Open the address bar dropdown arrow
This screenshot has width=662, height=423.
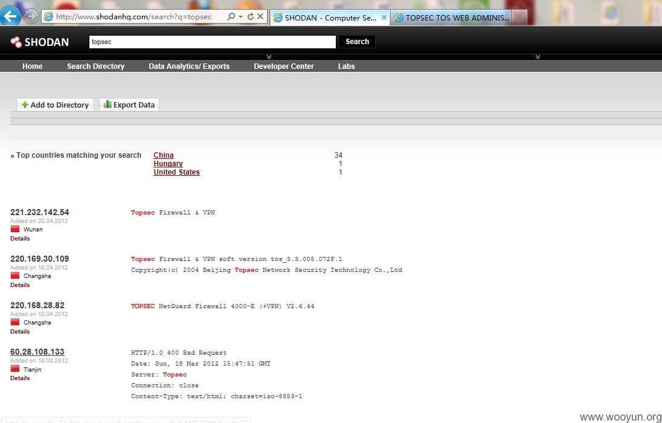pyautogui.click(x=240, y=16)
